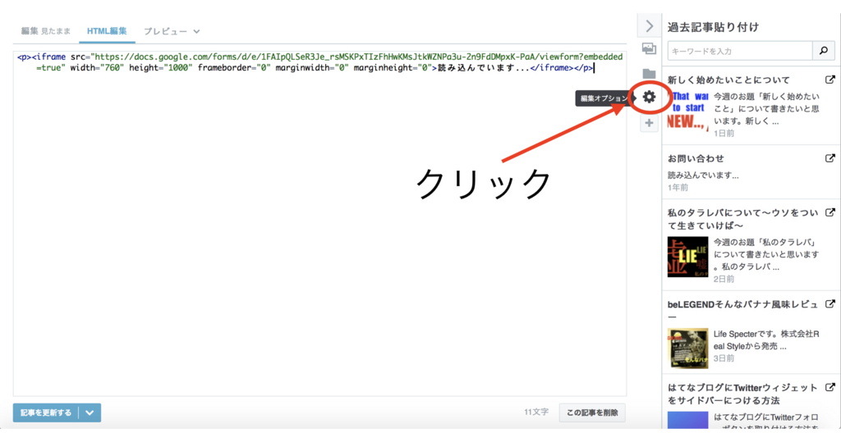
Task: Click the magnifier search button
Action: pyautogui.click(x=823, y=51)
